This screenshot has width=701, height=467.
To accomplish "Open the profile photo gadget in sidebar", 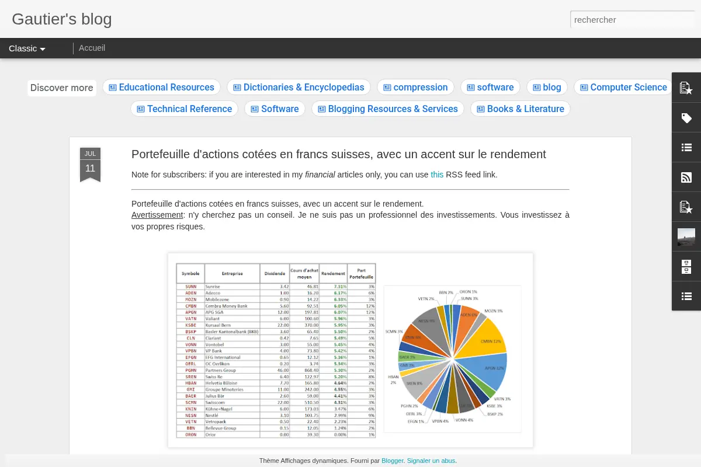I will click(686, 237).
